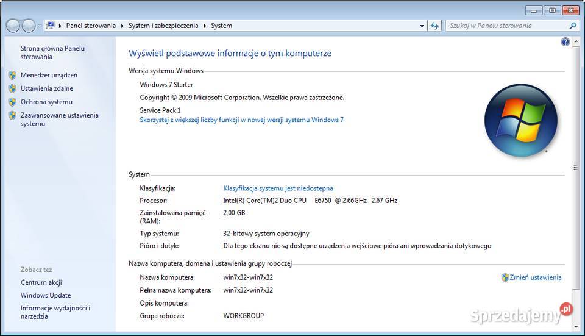Click Skorzystaj z większej liczby funkcji link
The width and height of the screenshot is (585, 336).
241,120
